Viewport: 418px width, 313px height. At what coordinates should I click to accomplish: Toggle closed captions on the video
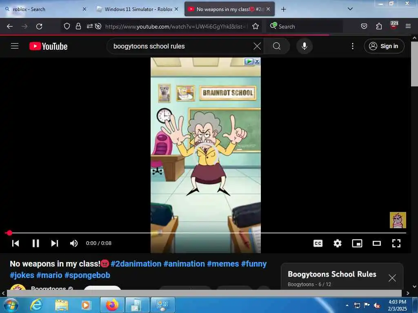coord(318,243)
